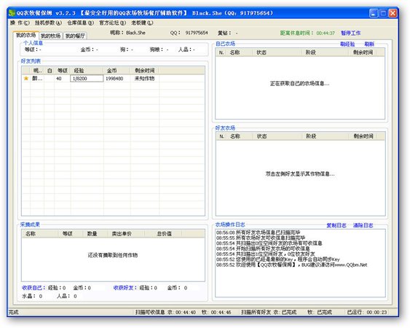This screenshot has height=328, width=410.
Task: Click 采摘成果 名称 column header
Action: pyautogui.click(x=40, y=233)
